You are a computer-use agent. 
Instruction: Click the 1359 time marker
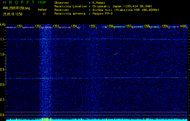(x=165, y=26)
